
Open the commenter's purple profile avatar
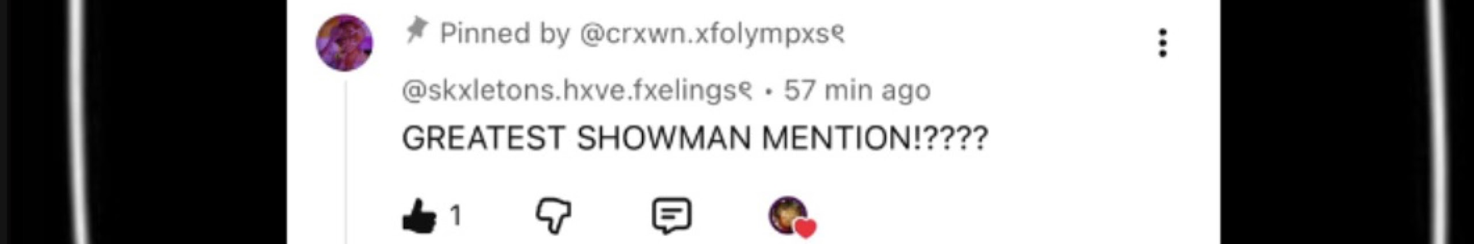344,43
